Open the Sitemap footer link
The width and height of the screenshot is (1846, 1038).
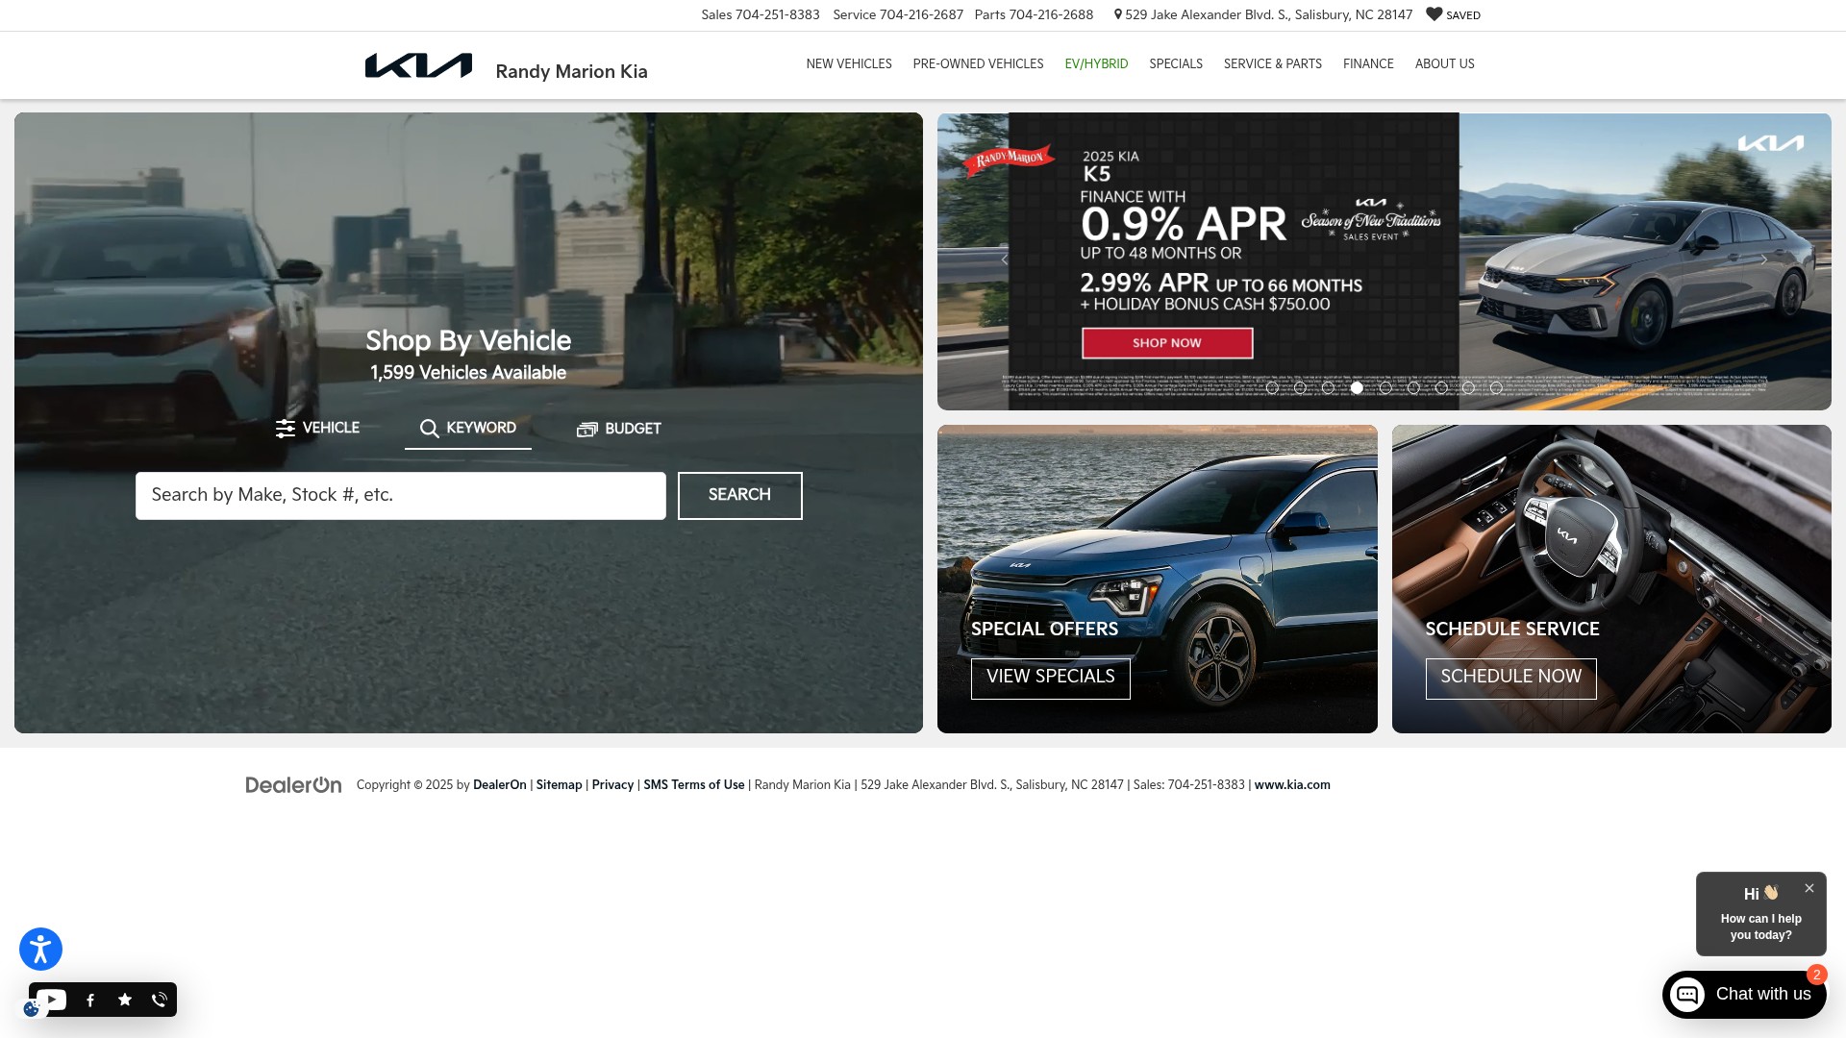tap(560, 785)
